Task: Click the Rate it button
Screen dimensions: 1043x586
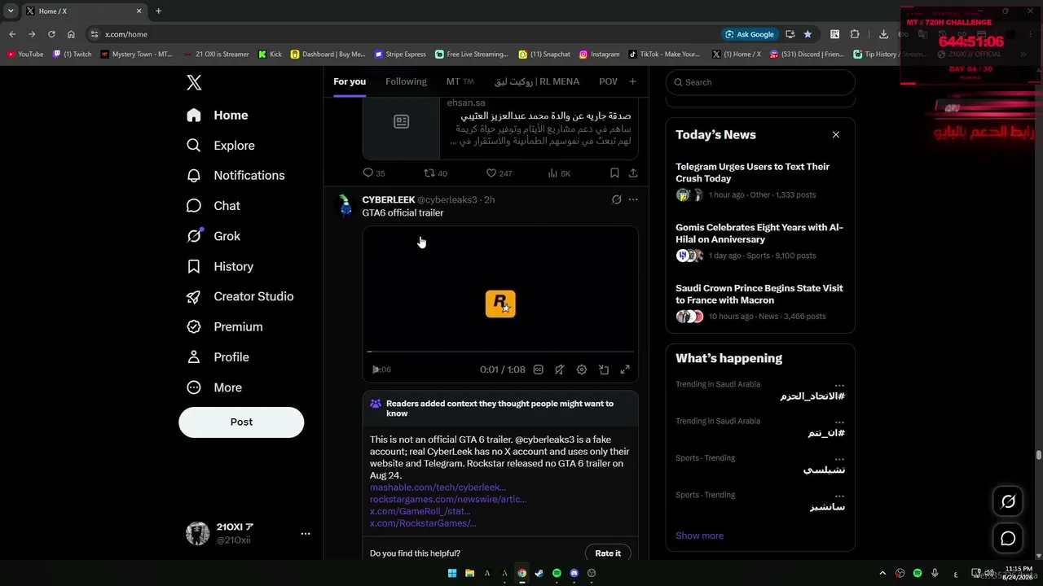Action: point(608,553)
